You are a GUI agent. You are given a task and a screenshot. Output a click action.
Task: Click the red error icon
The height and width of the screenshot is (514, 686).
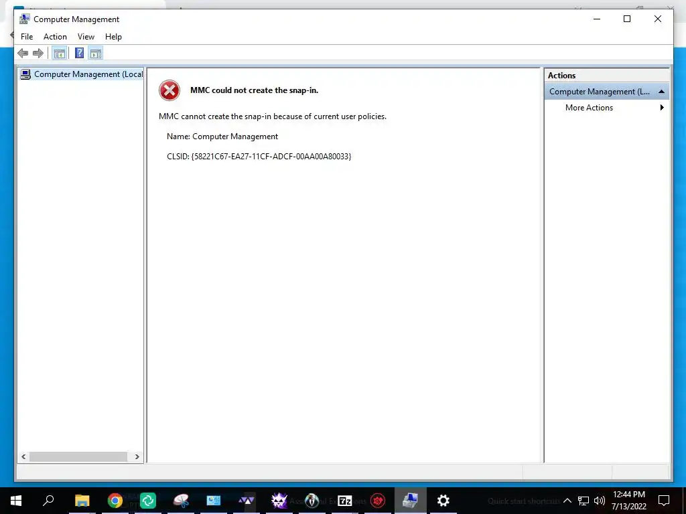tap(169, 90)
